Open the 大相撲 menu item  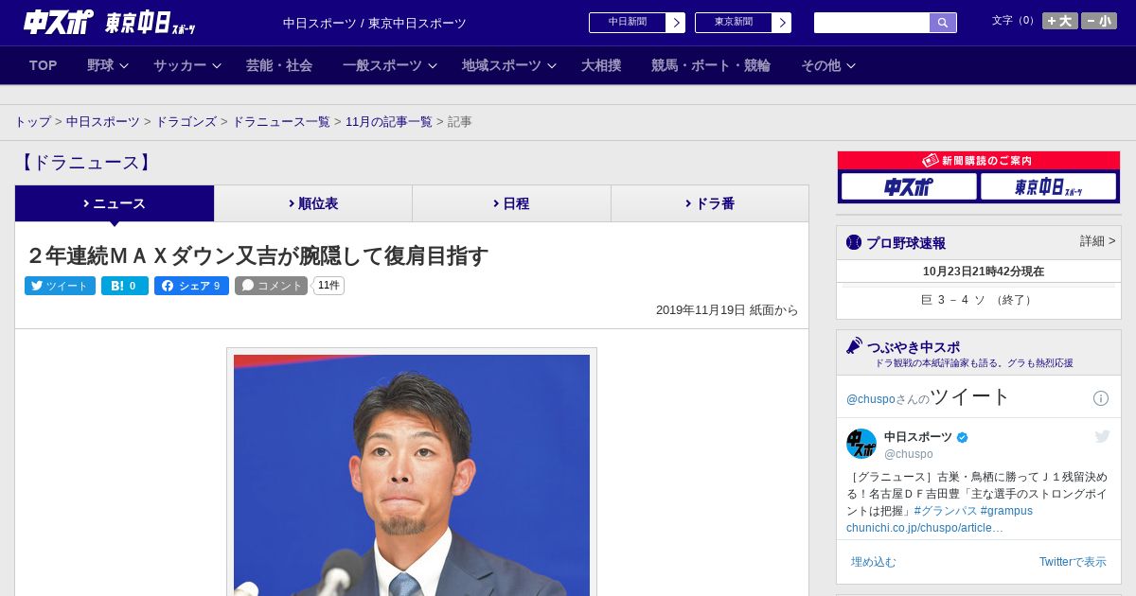tap(601, 65)
